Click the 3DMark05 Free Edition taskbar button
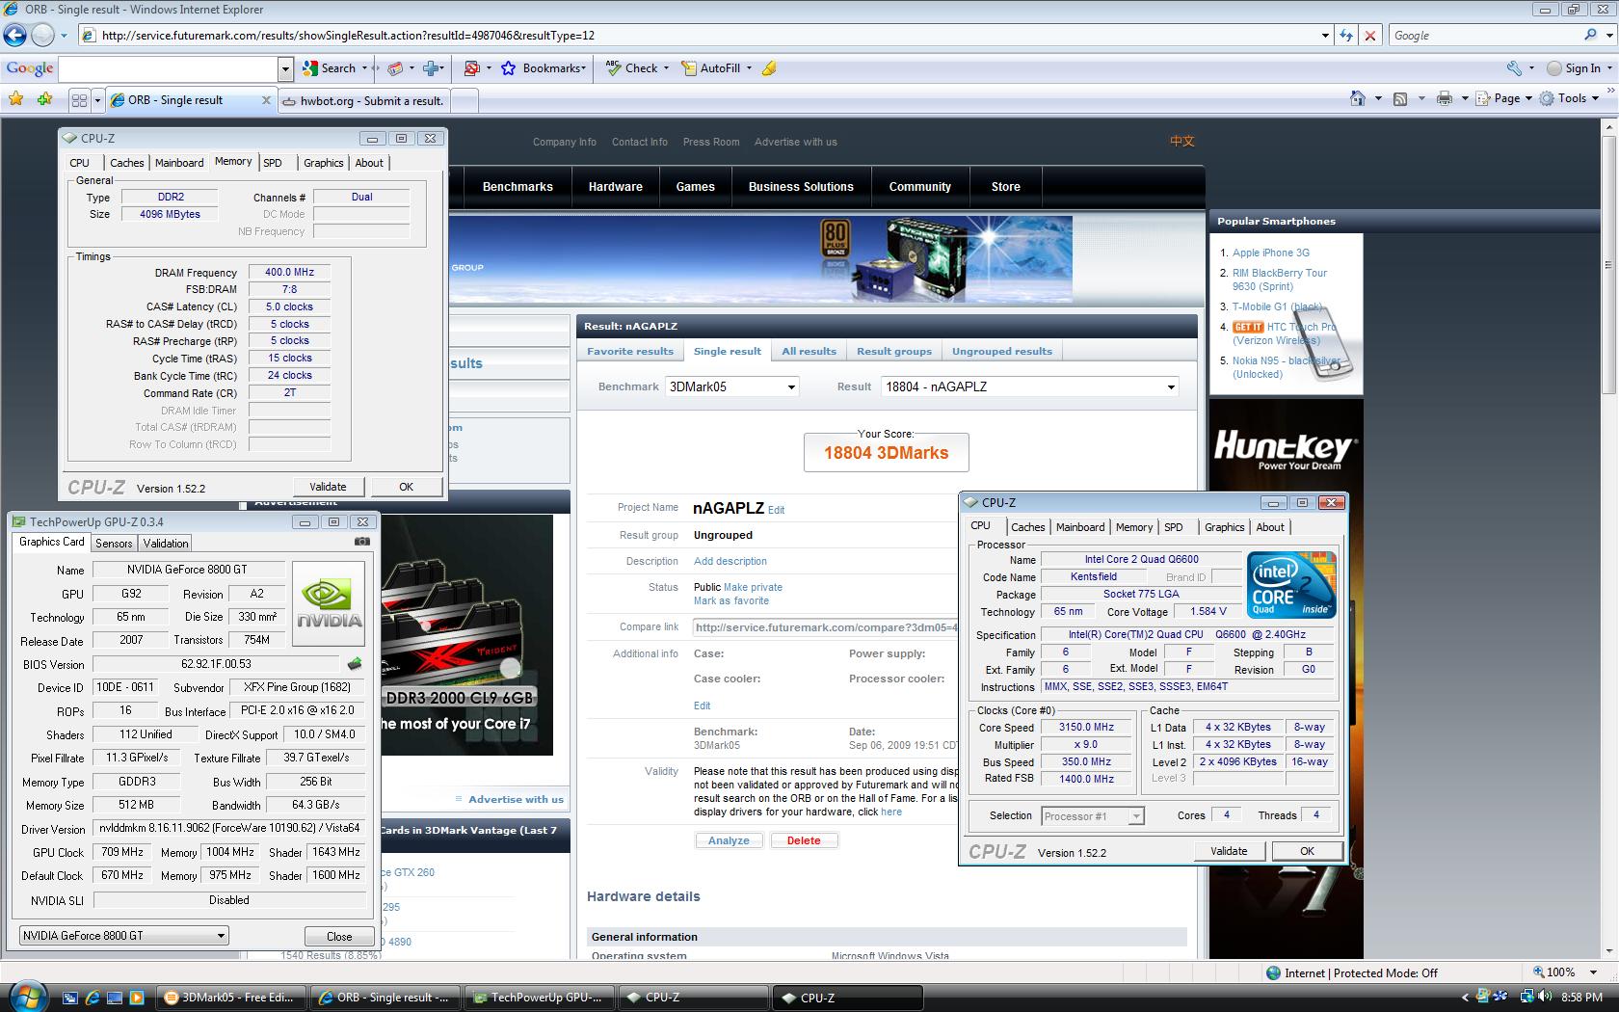 click(230, 998)
